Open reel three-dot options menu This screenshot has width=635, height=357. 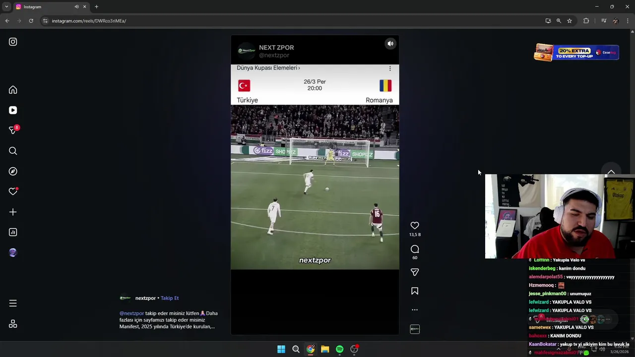(415, 309)
